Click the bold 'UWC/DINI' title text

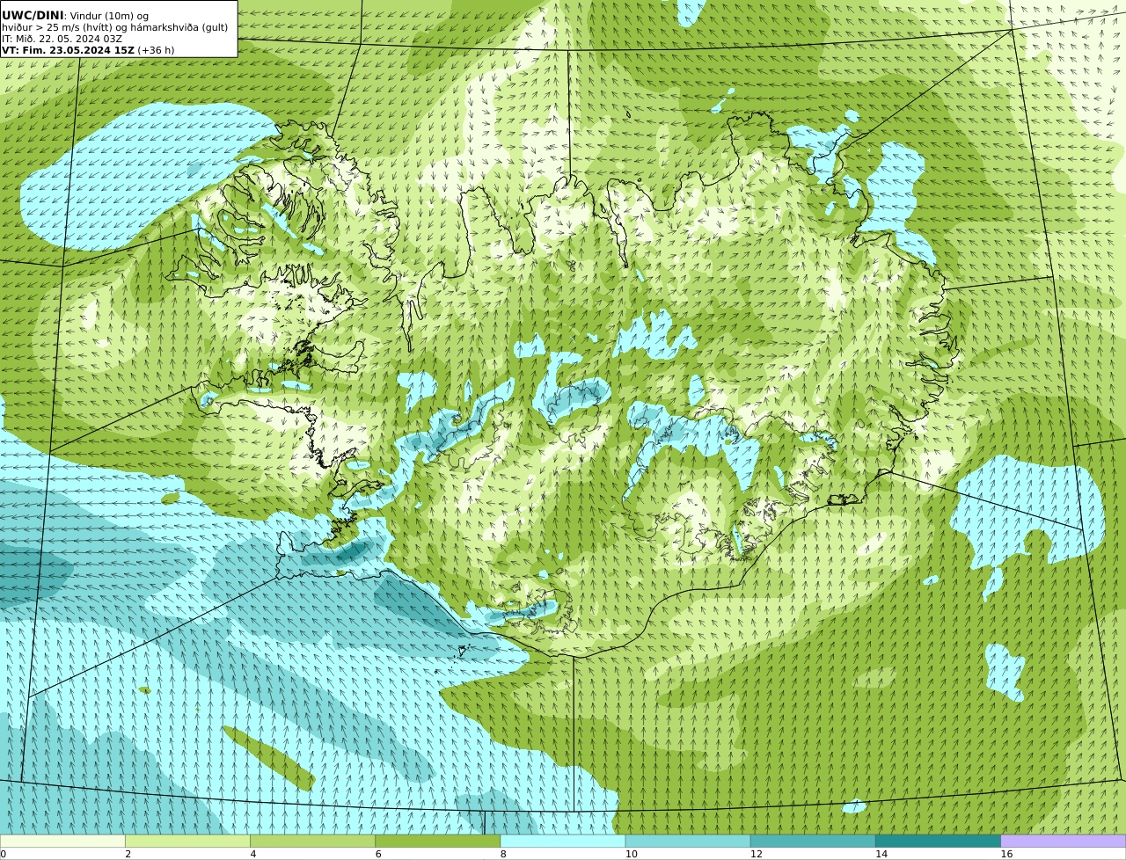coord(33,16)
